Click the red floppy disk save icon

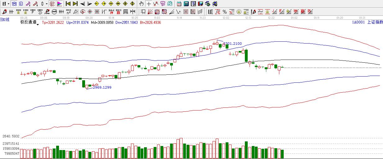point(201,4)
